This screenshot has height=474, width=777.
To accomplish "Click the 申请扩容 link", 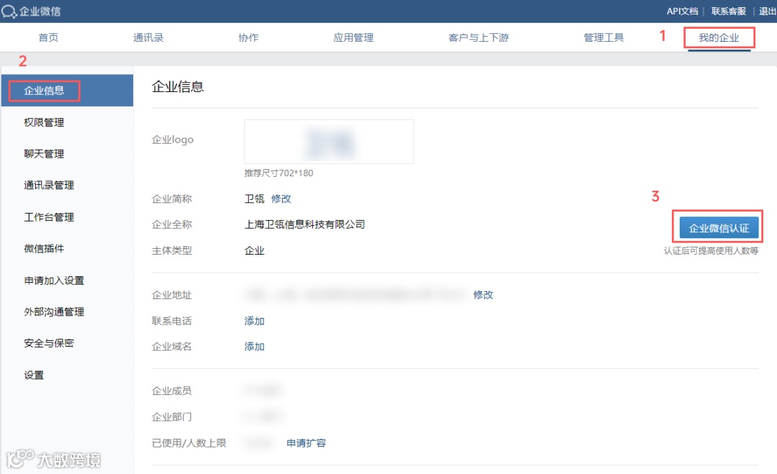I will [306, 443].
